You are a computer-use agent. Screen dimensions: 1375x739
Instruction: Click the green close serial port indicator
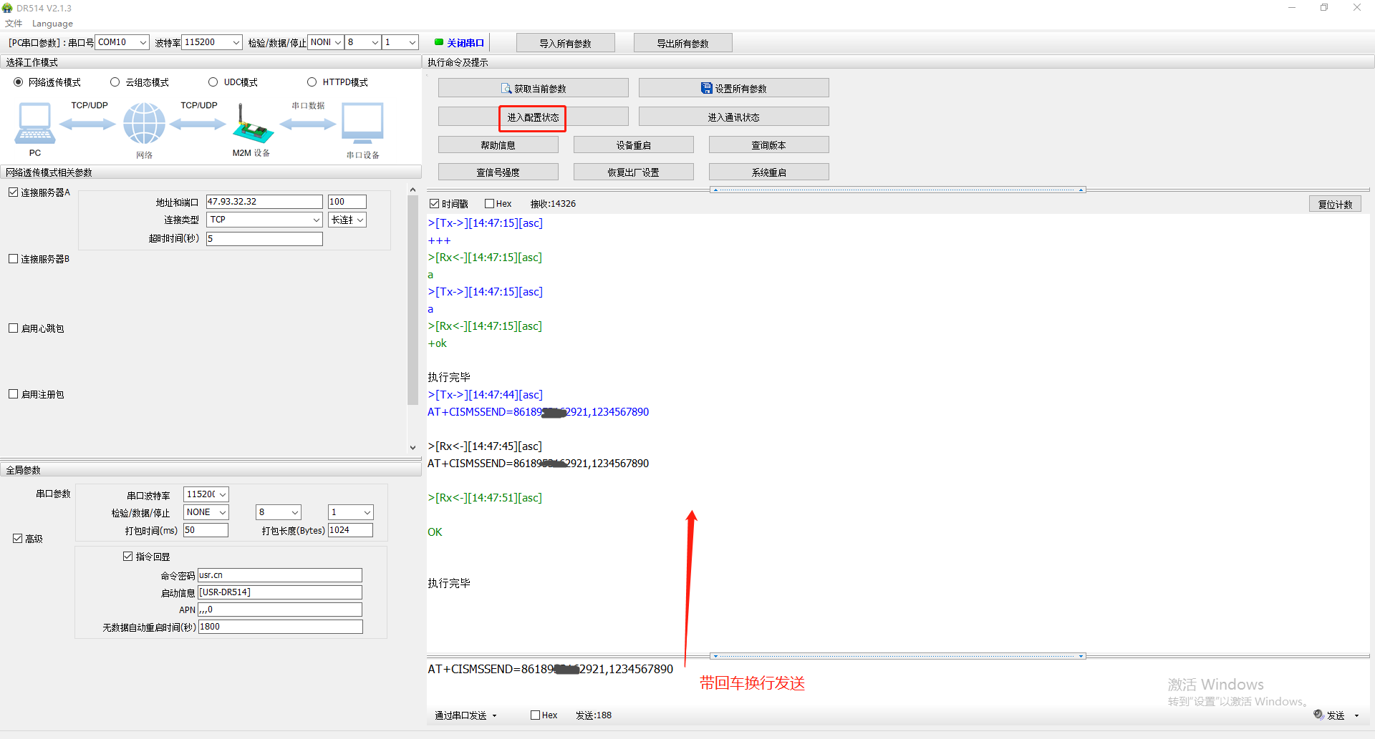tap(438, 42)
